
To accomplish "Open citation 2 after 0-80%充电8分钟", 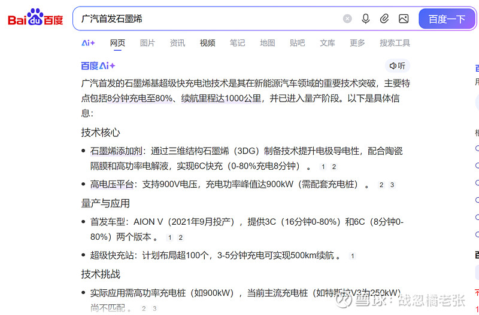I will click(334, 167).
